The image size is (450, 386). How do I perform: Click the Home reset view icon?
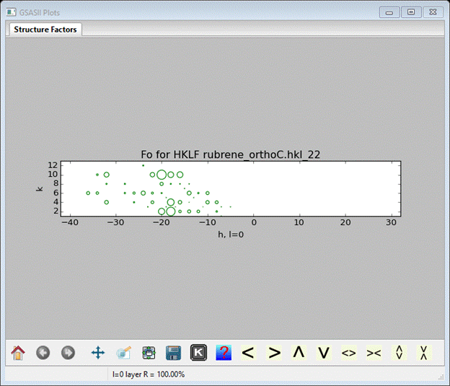pyautogui.click(x=18, y=353)
